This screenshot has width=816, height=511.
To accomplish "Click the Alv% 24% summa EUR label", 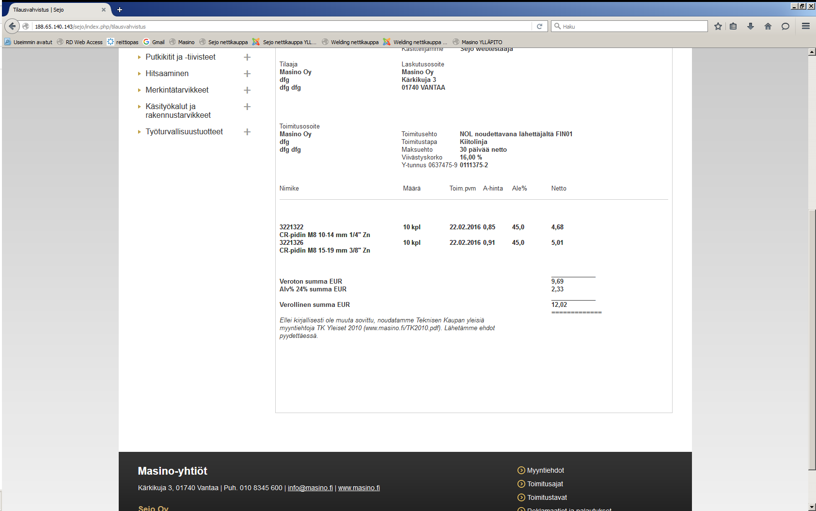I will click(313, 289).
